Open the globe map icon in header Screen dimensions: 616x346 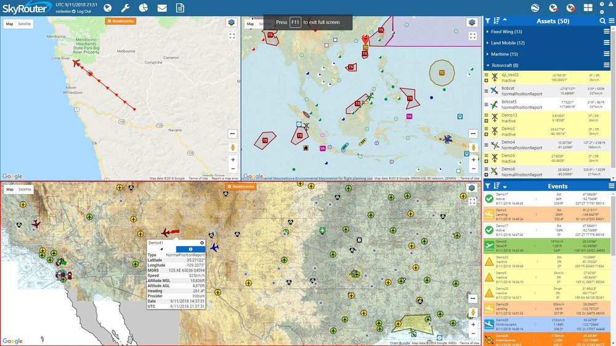pyautogui.click(x=107, y=8)
